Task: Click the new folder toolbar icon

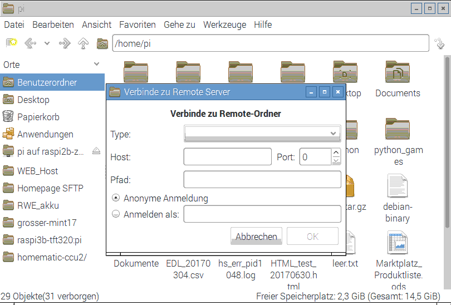Action: [11, 43]
